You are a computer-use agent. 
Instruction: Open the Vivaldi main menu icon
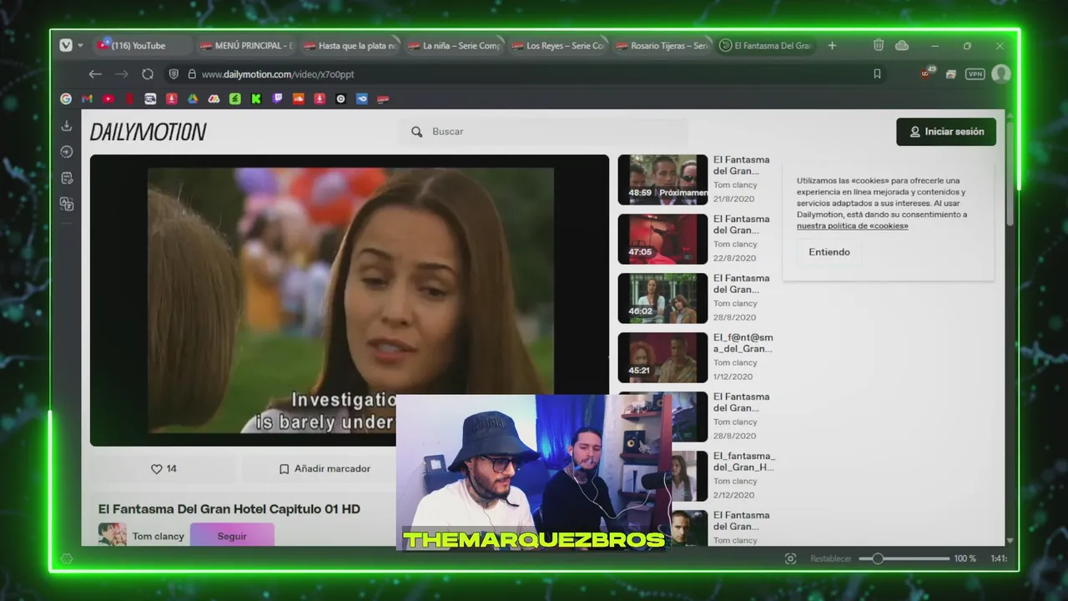[x=66, y=46]
